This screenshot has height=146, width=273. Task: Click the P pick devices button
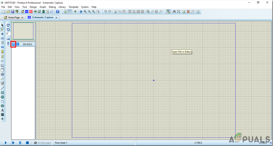point(14,44)
